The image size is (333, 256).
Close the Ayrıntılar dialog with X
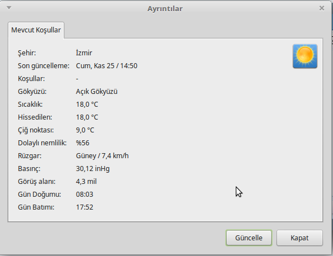click(x=321, y=8)
